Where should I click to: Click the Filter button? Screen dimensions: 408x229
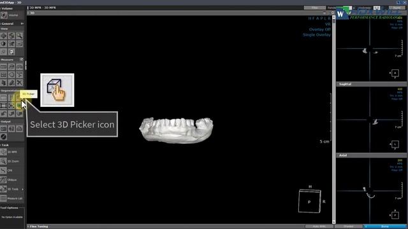315,8
